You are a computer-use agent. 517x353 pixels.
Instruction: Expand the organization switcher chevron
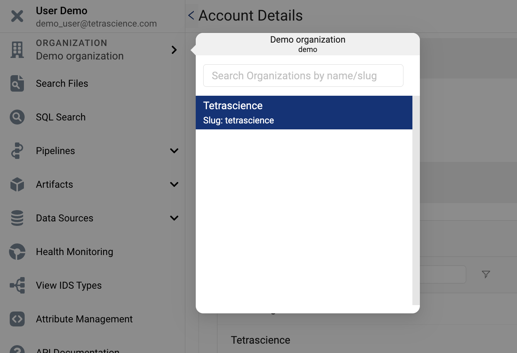coord(174,50)
